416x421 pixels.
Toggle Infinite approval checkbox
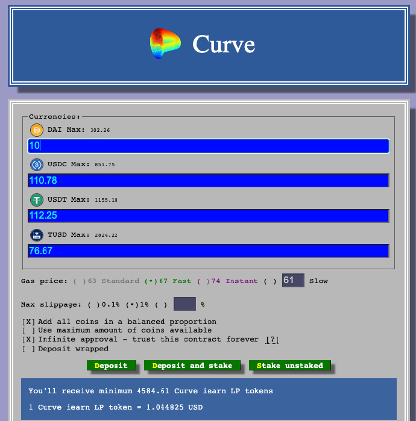28,339
